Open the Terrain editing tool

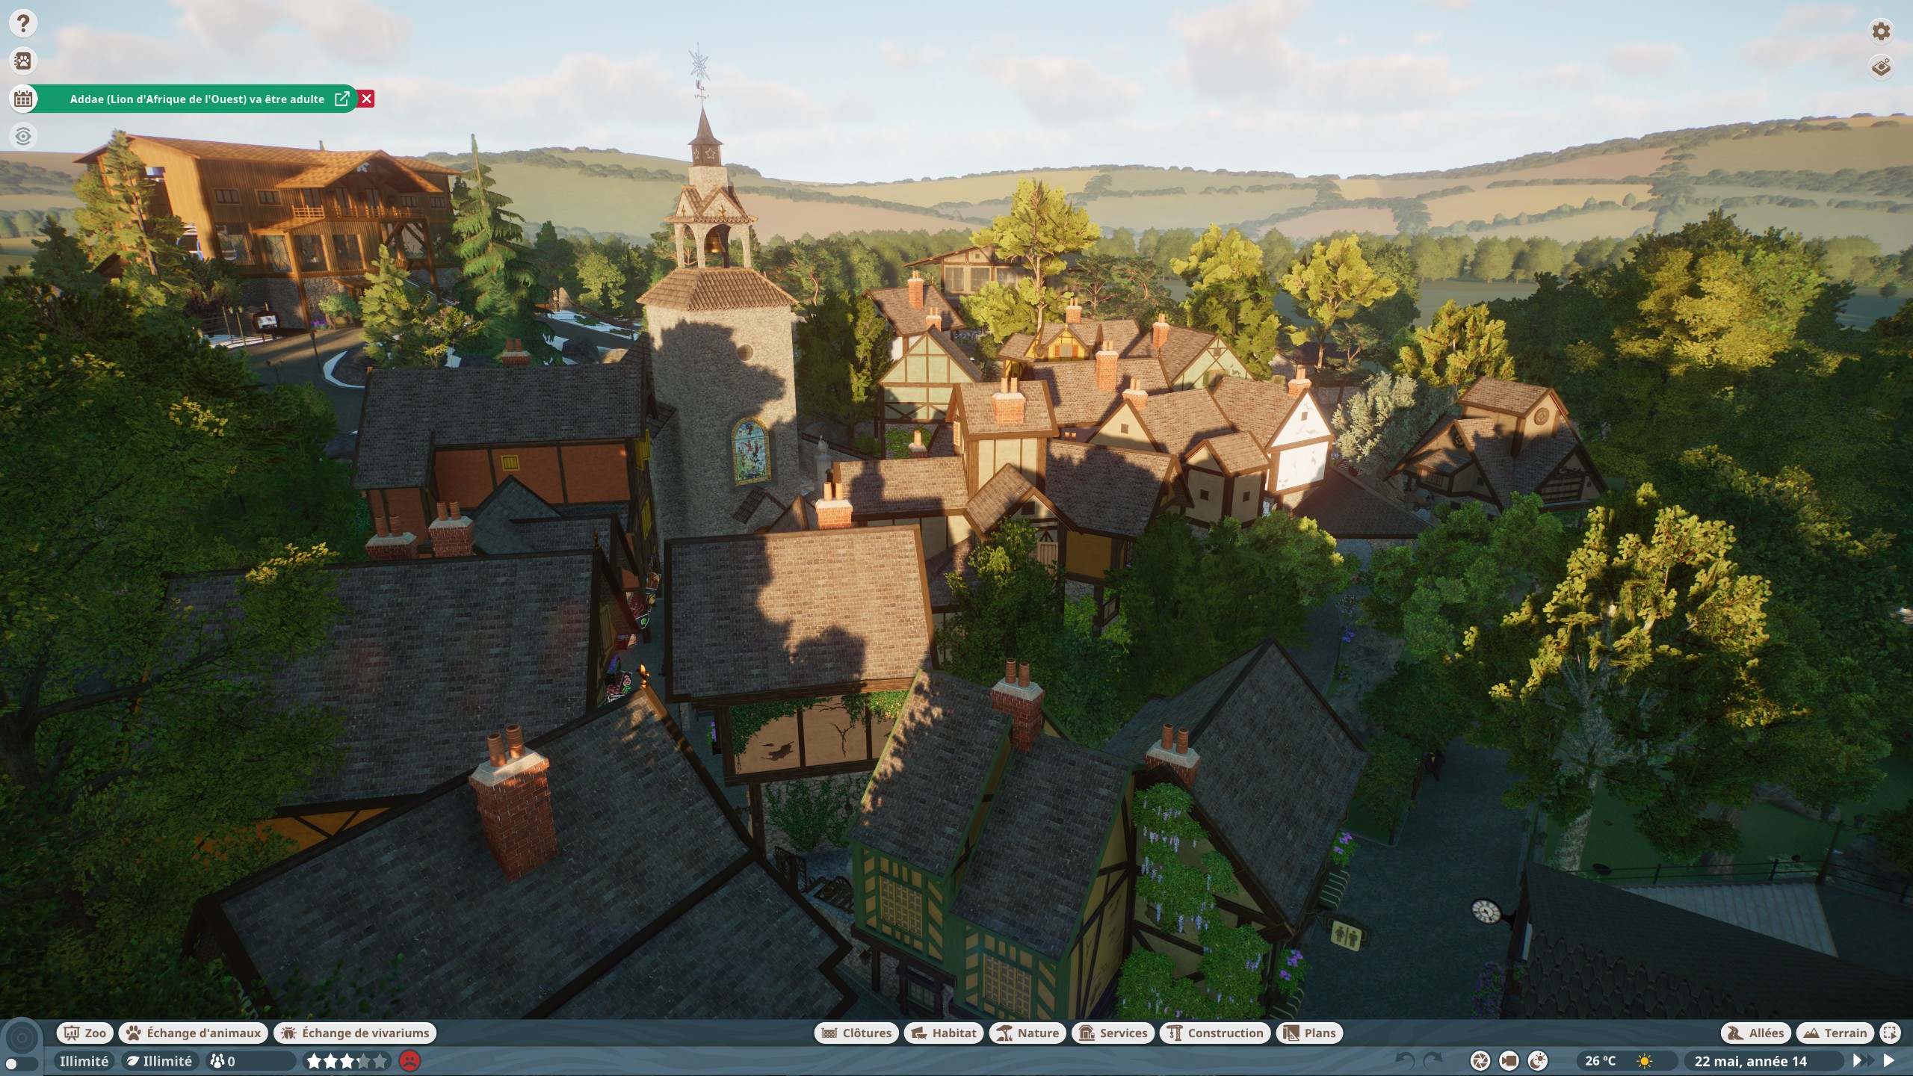[x=1835, y=1033]
